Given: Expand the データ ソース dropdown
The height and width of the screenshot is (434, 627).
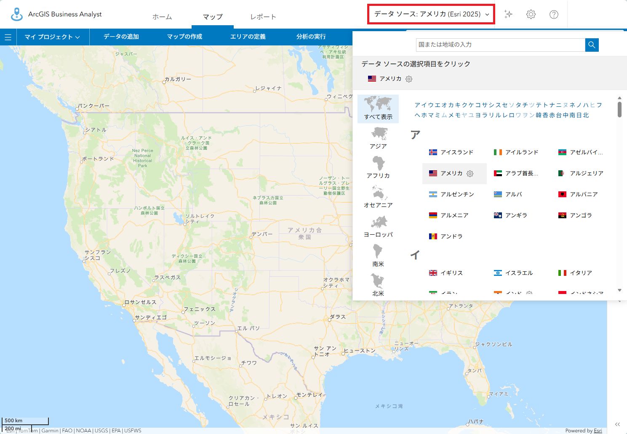Looking at the screenshot, I should click(x=431, y=14).
